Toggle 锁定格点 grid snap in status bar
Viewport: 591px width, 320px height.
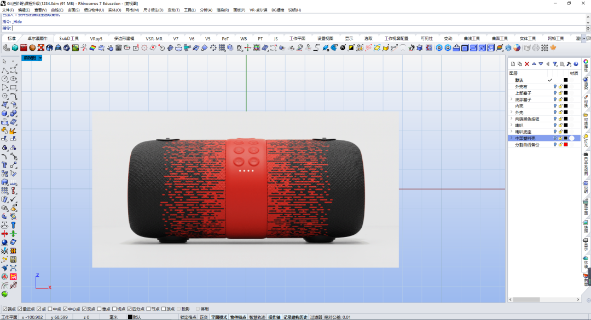[188, 317]
